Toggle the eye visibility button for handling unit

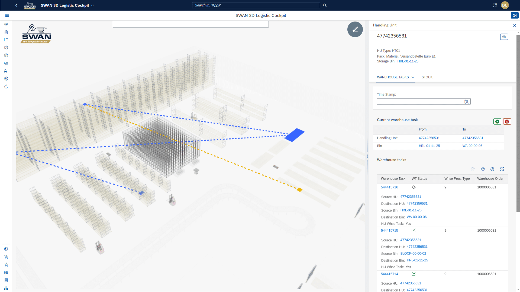coord(504,37)
